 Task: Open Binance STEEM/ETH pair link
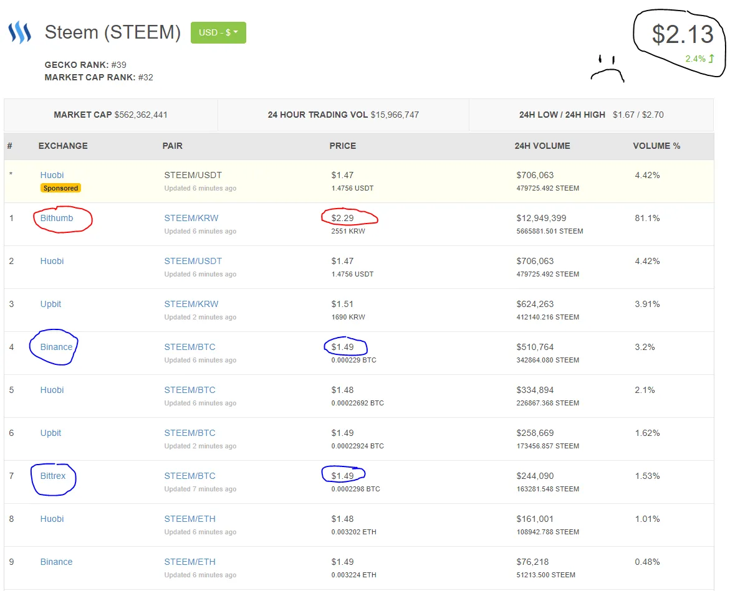click(x=190, y=562)
